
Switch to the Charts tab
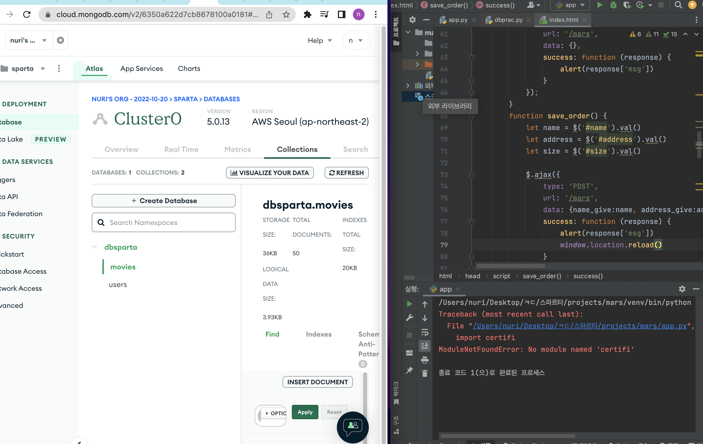tap(189, 68)
